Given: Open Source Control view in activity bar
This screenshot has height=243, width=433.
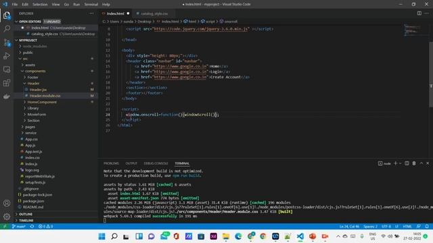Looking at the screenshot, I should pyautogui.click(x=7, y=43).
